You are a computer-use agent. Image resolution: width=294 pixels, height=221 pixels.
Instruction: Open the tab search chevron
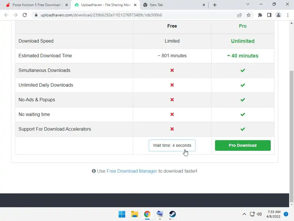[248, 4]
